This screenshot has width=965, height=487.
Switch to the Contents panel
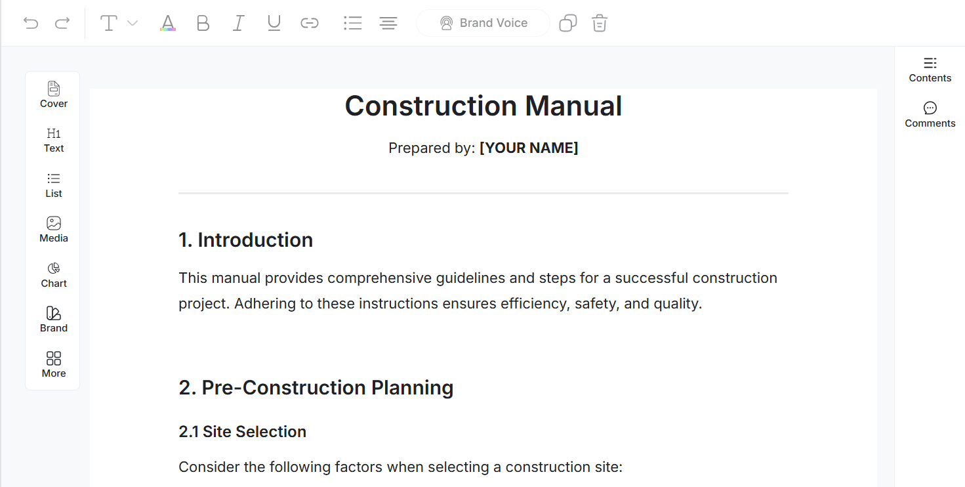pyautogui.click(x=930, y=68)
